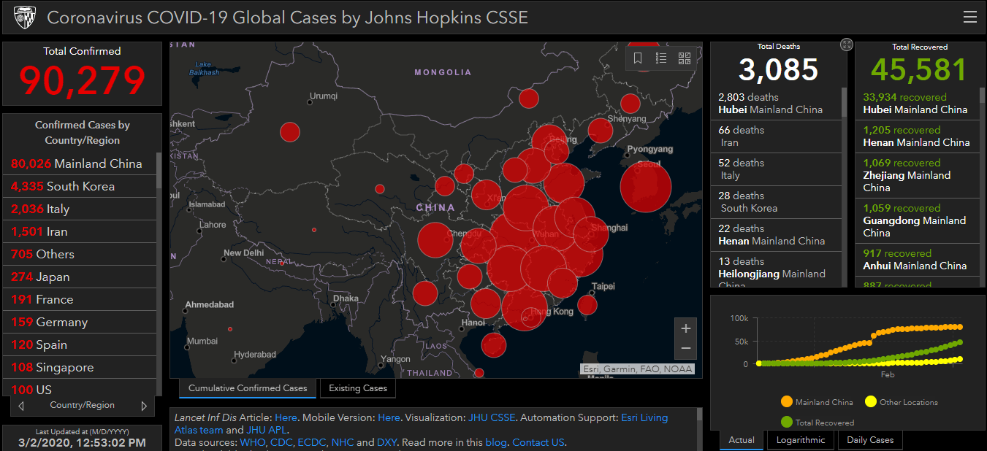
Task: Select Iran in the country list
Action: [80, 232]
